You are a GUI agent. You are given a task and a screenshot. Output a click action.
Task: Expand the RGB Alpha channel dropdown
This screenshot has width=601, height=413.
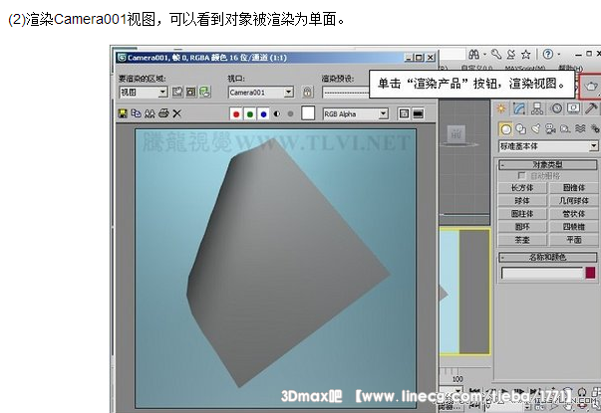pyautogui.click(x=383, y=113)
